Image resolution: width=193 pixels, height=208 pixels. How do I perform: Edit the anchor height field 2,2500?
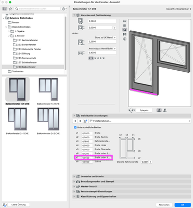click(x=102, y=42)
